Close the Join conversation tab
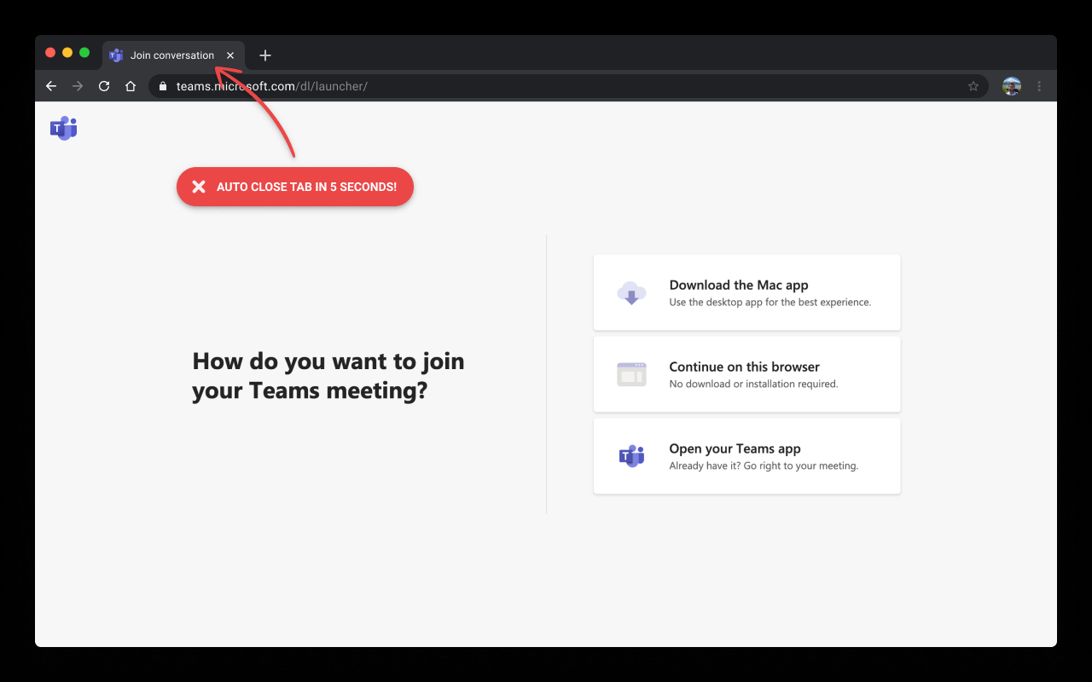 [x=230, y=55]
